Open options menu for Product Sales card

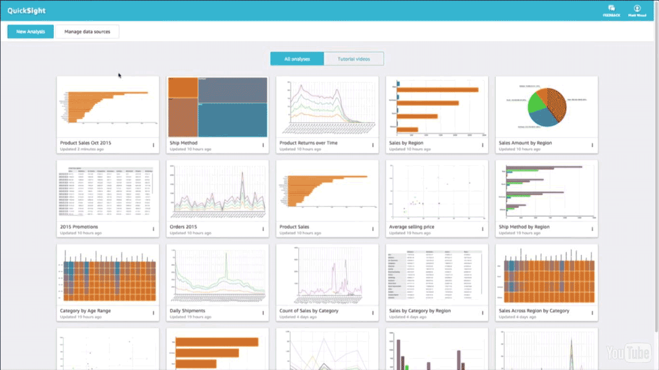[x=373, y=229]
